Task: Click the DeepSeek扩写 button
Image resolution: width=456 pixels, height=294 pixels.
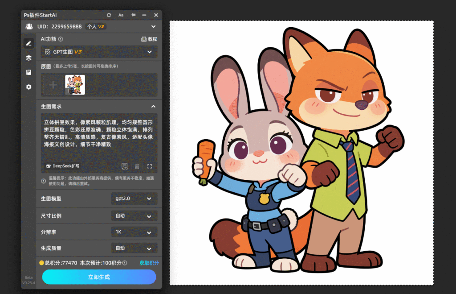Action: 63,166
